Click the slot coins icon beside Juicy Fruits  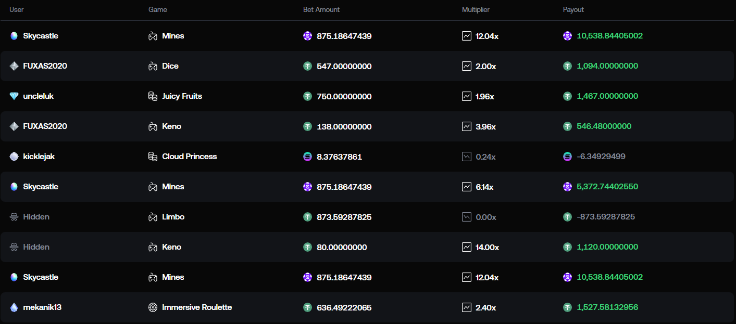(153, 96)
